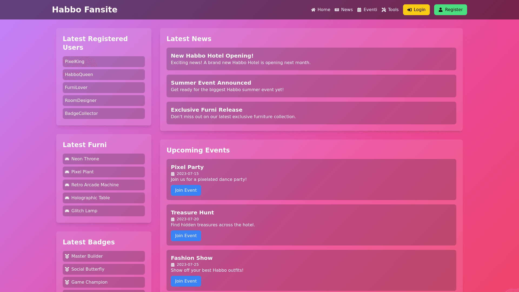Click the medal icon beside Game Champion

pyautogui.click(x=67, y=282)
